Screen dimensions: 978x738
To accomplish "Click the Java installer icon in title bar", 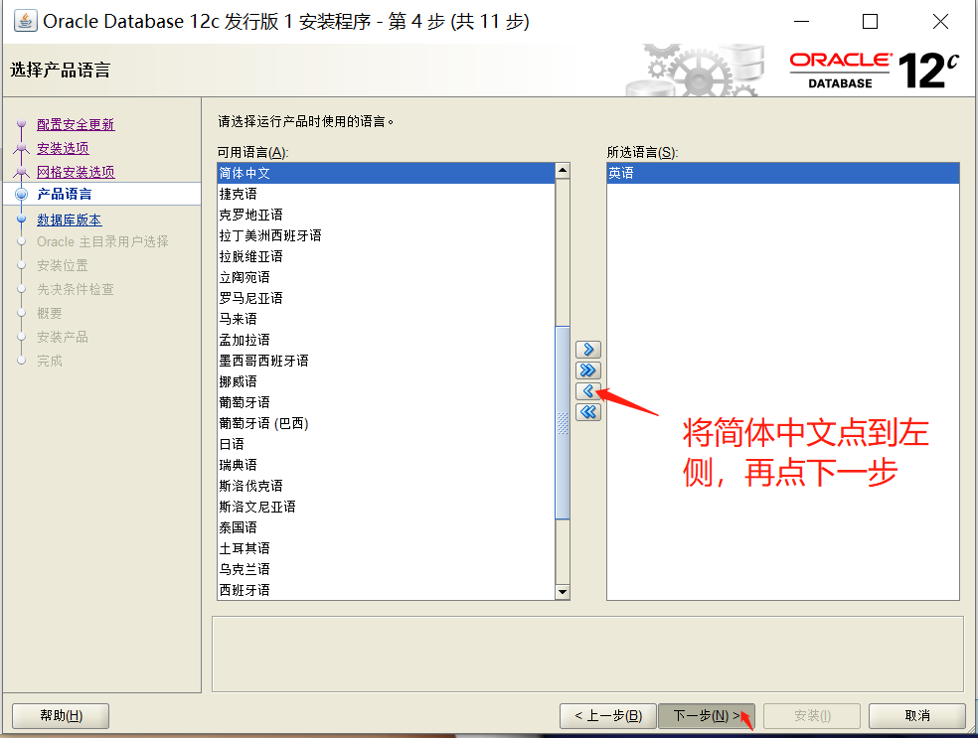I will (26, 21).
